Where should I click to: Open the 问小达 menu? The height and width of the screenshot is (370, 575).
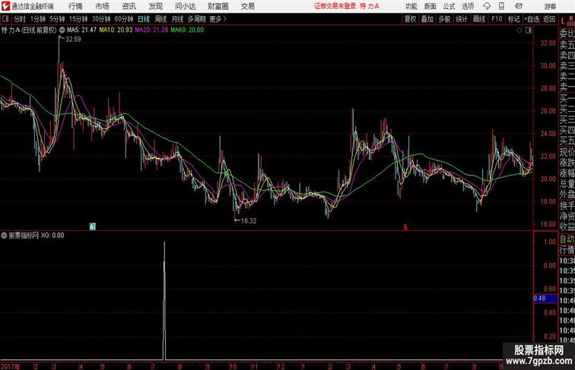pos(186,6)
